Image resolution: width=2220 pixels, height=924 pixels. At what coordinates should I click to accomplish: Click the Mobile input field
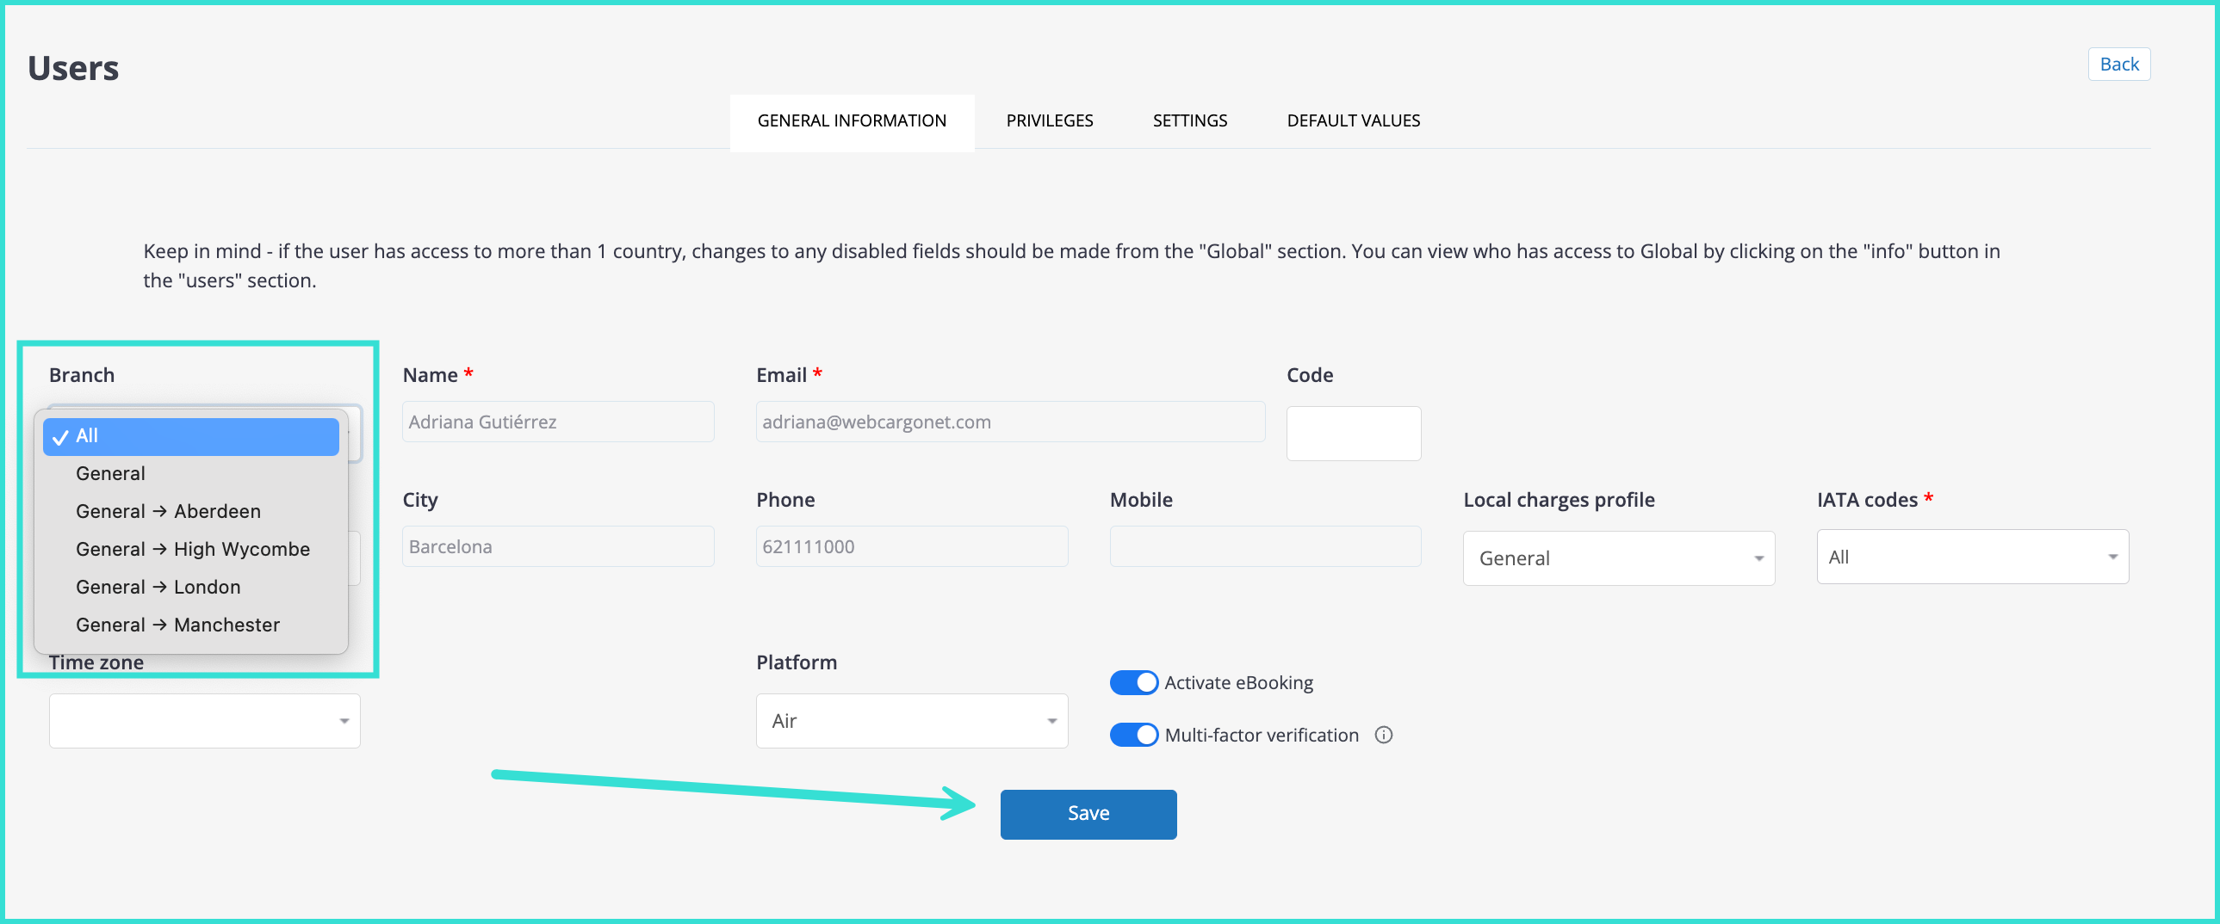pos(1264,547)
